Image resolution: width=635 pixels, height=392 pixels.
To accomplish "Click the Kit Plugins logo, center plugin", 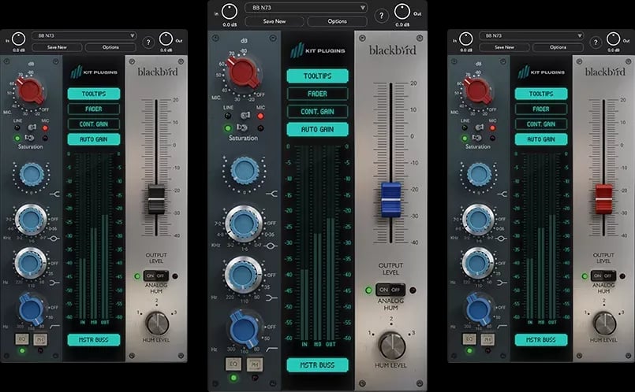I will pyautogui.click(x=318, y=50).
